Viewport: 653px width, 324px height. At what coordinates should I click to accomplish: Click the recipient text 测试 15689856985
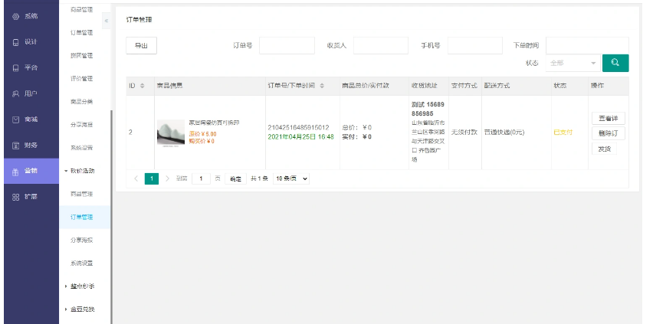(428, 109)
